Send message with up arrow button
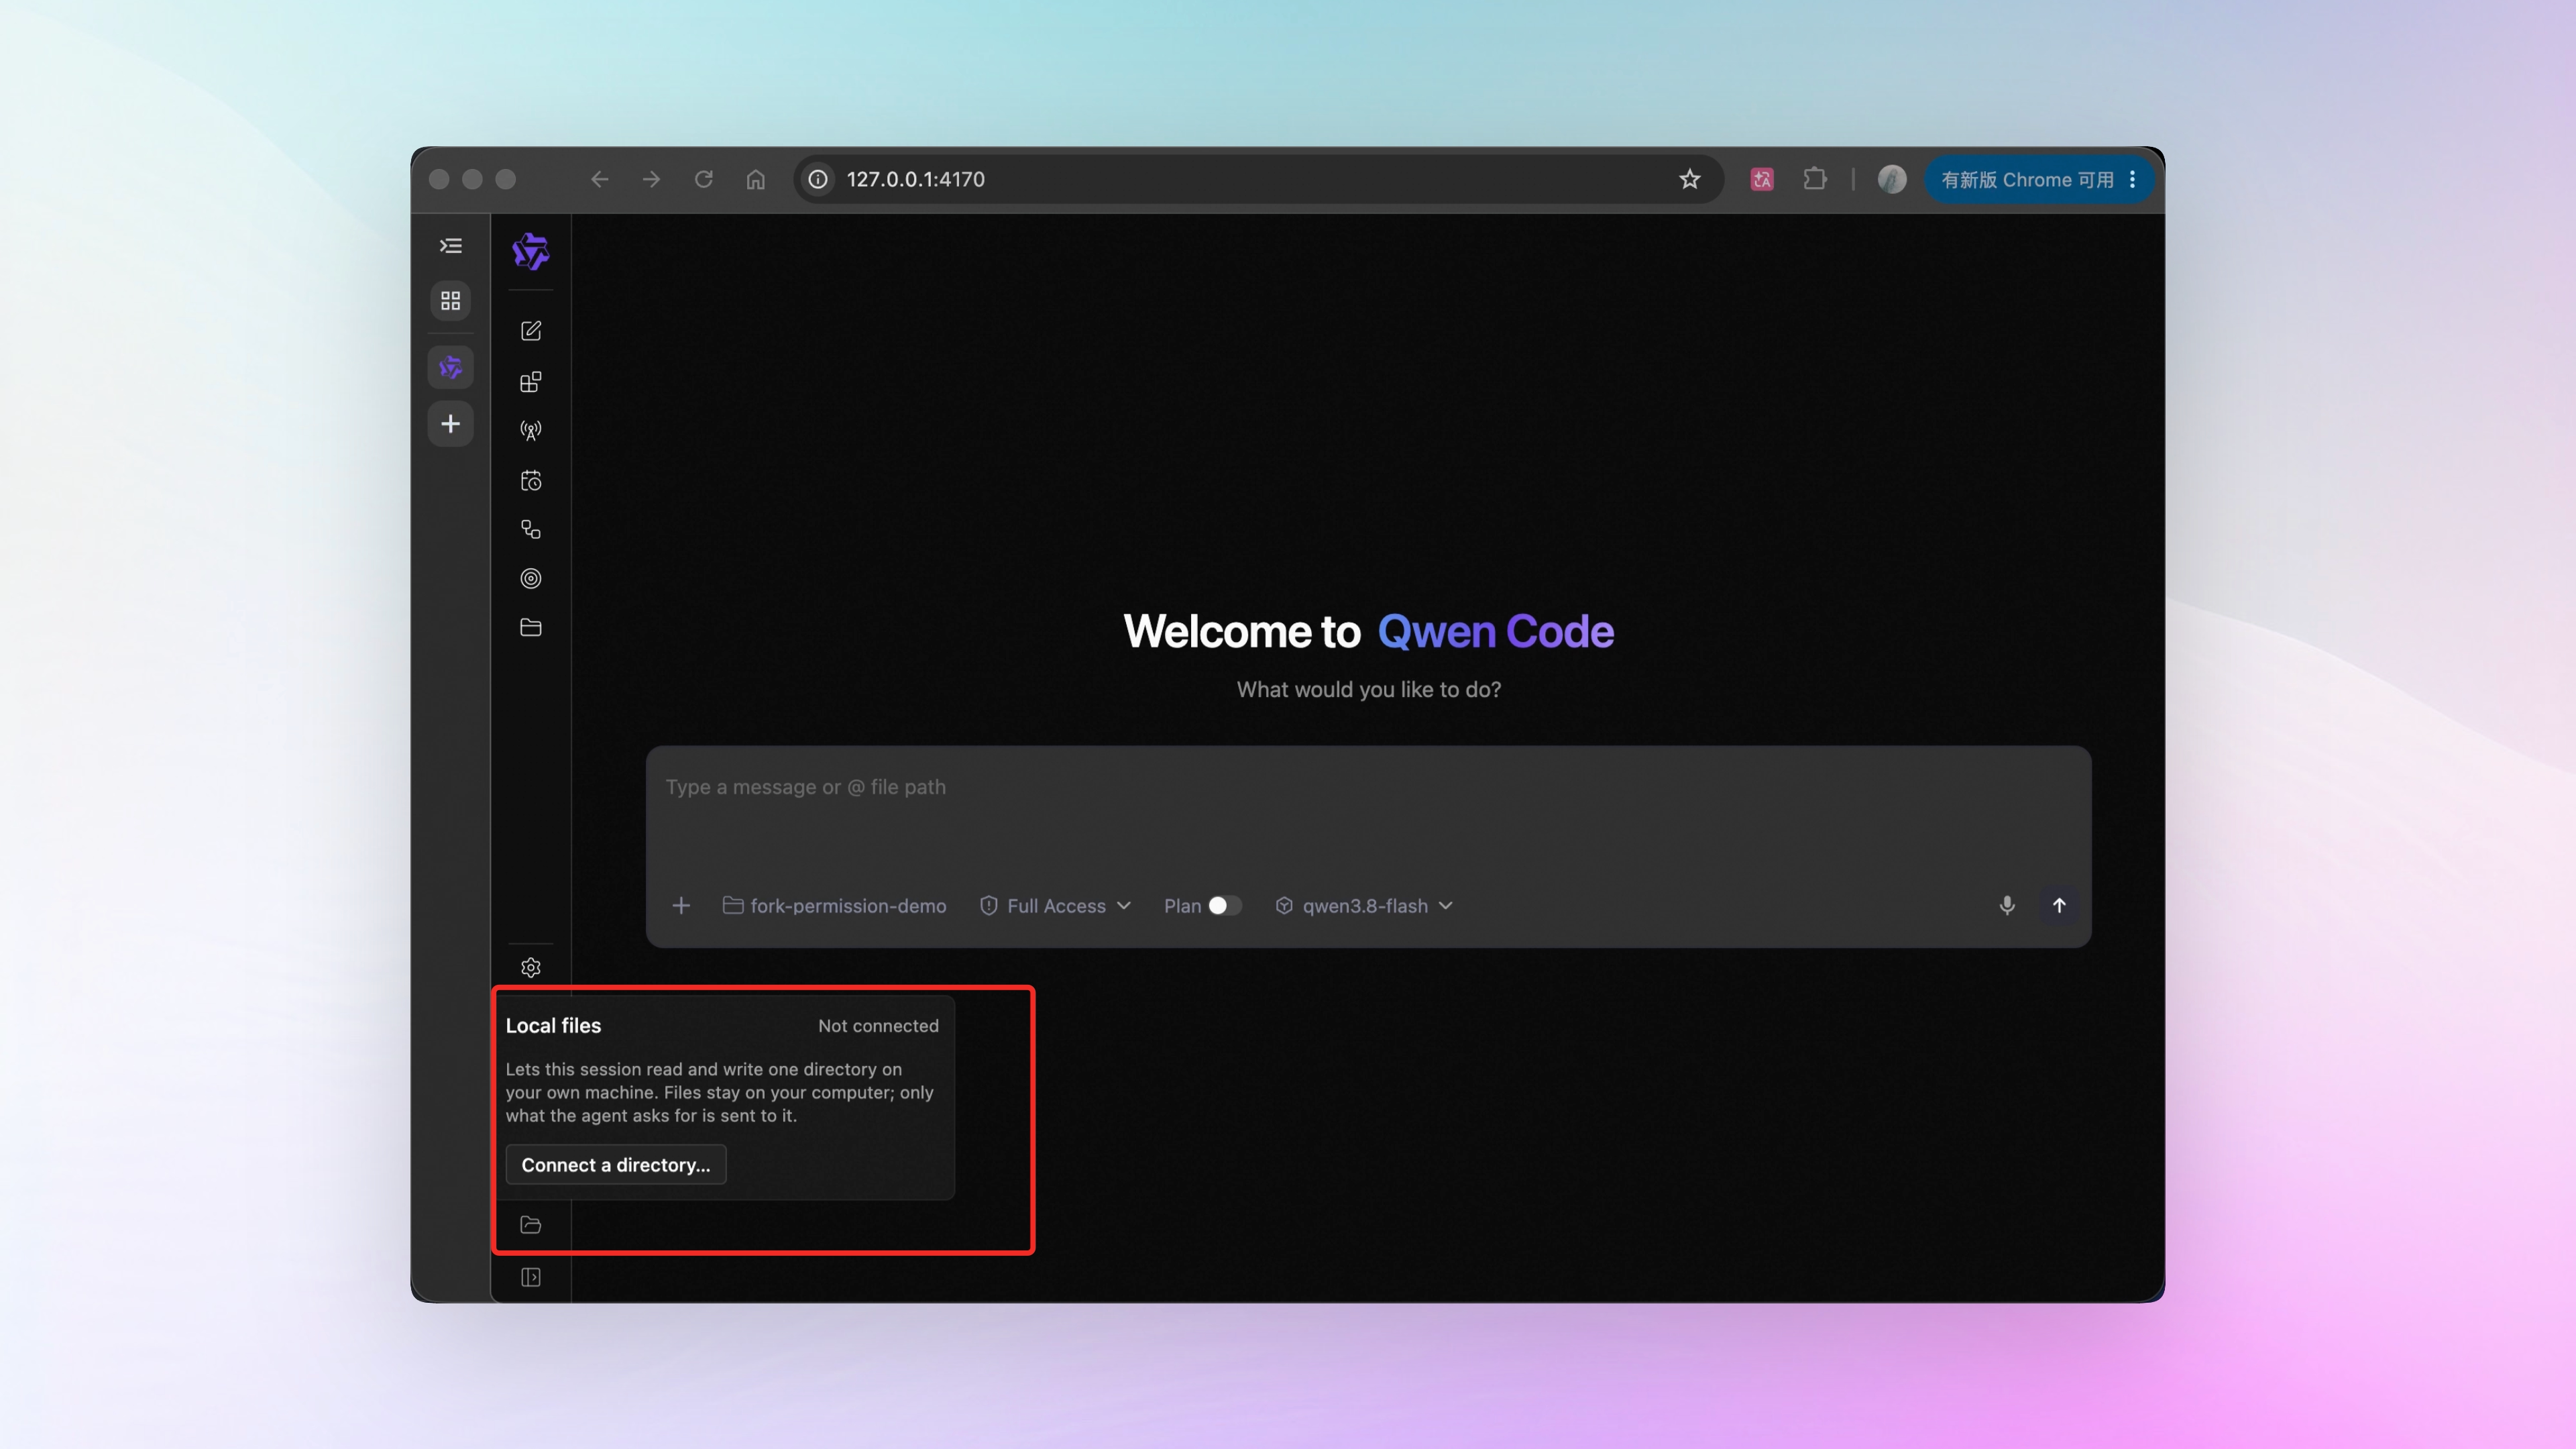 [2059, 906]
